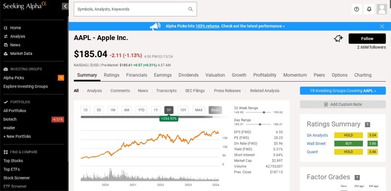Screen dimensions: 391x191
Task: Close the Alpha Picks banner
Action: coord(382,26)
